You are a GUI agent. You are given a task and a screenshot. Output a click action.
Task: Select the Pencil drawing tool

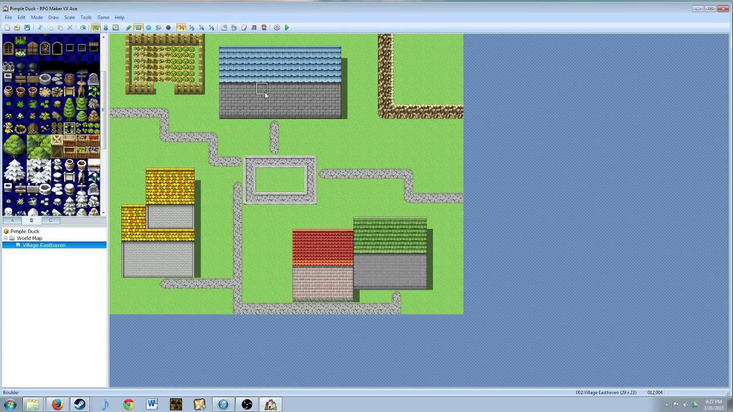pyautogui.click(x=128, y=27)
